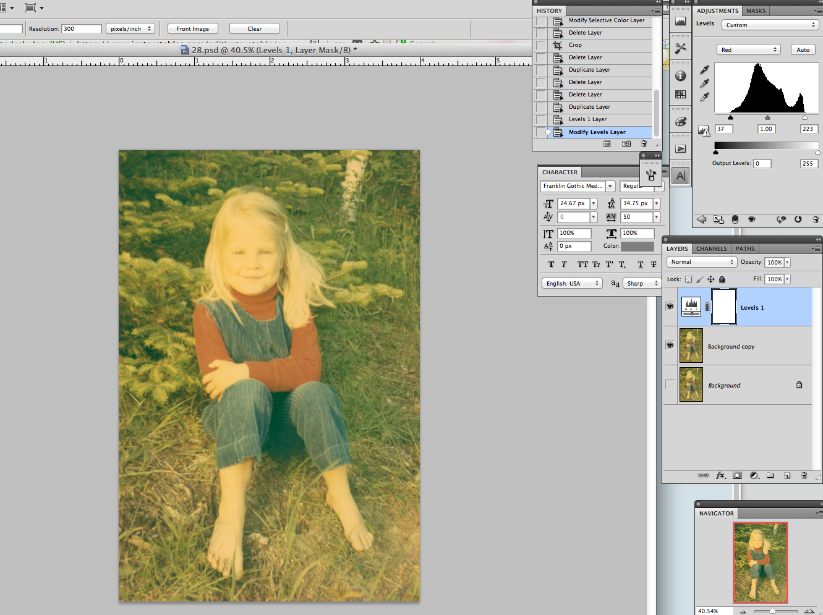Toggle lock transparent pixels
This screenshot has width=823, height=615.
click(688, 279)
